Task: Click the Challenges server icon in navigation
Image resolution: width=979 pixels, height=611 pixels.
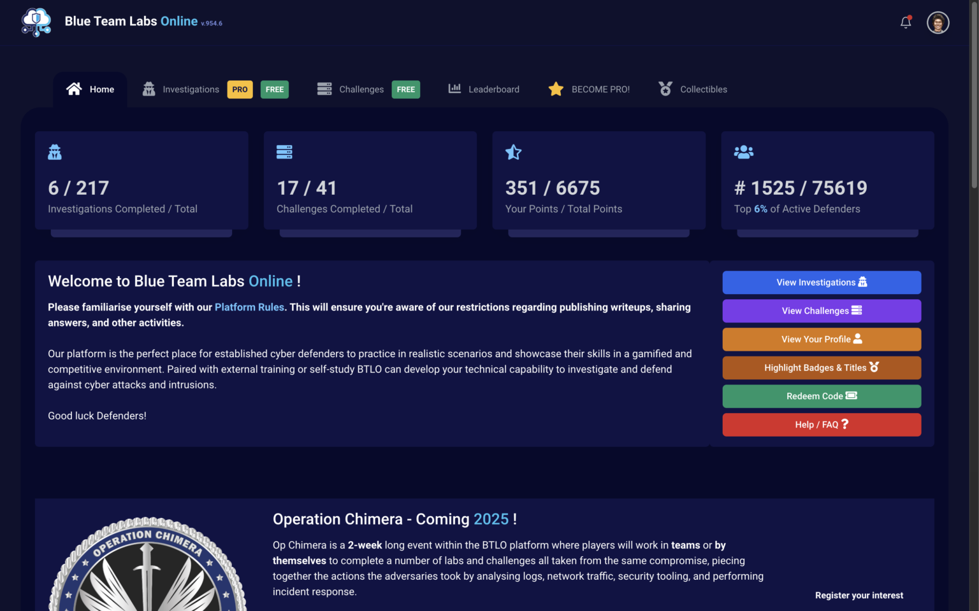Action: point(324,89)
